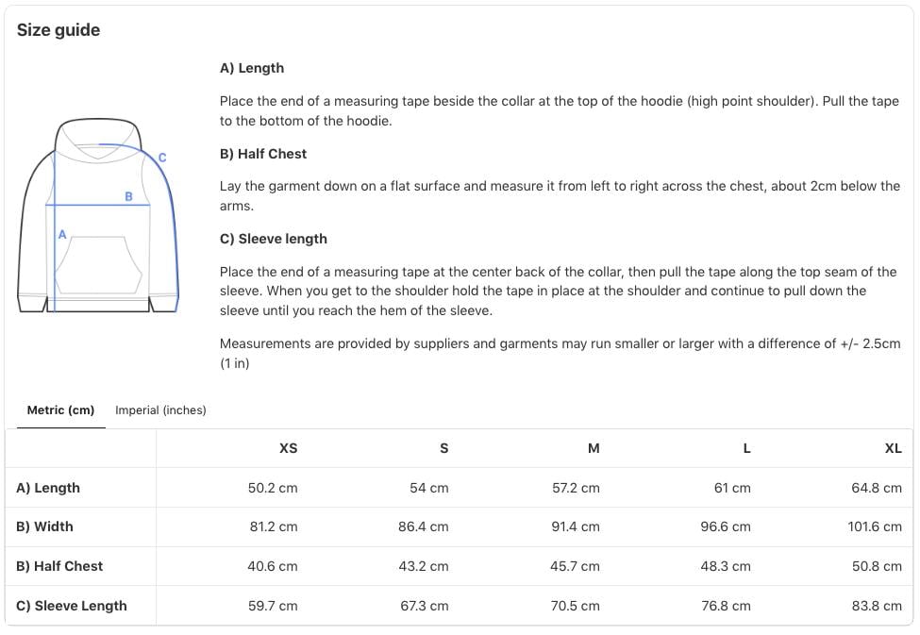Click the blue letter A marker on diagram
920x635 pixels.
point(62,234)
